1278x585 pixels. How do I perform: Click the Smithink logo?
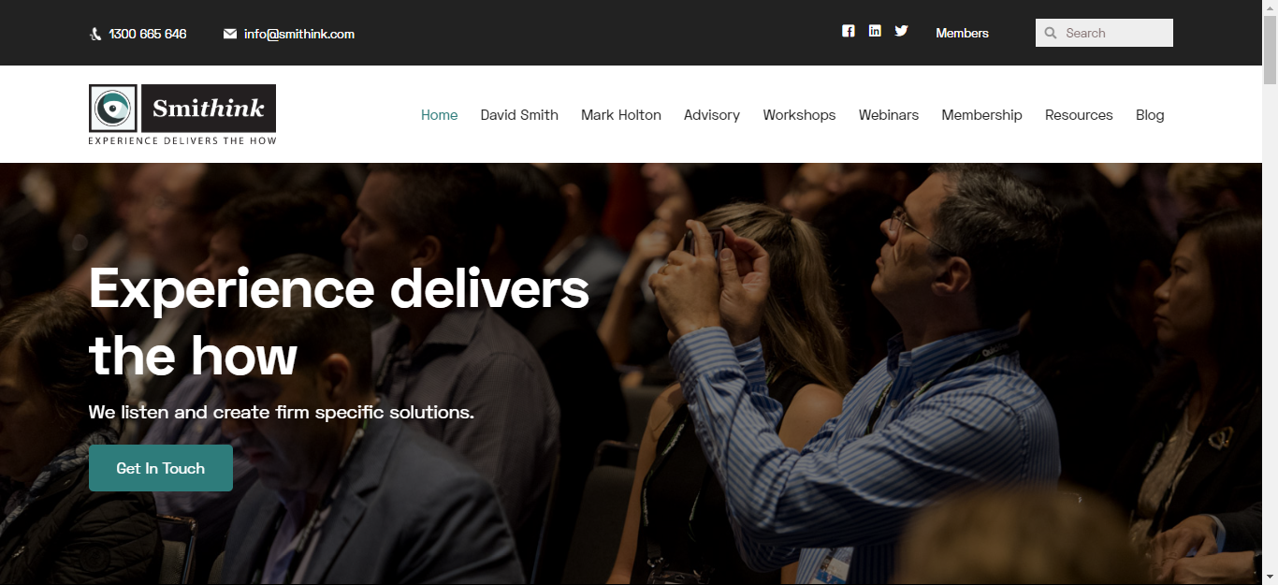coord(182,114)
